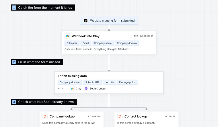Click the 'Enrich missing data' heading
218x127 pixels.
72,76
